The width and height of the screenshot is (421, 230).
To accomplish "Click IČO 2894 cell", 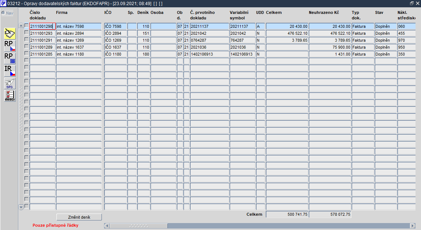I will point(115,33).
